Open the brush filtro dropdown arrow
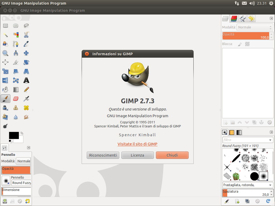This screenshot has width=275, height=206. pos(270,140)
